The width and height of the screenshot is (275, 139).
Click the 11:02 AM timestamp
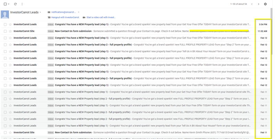(262, 31)
